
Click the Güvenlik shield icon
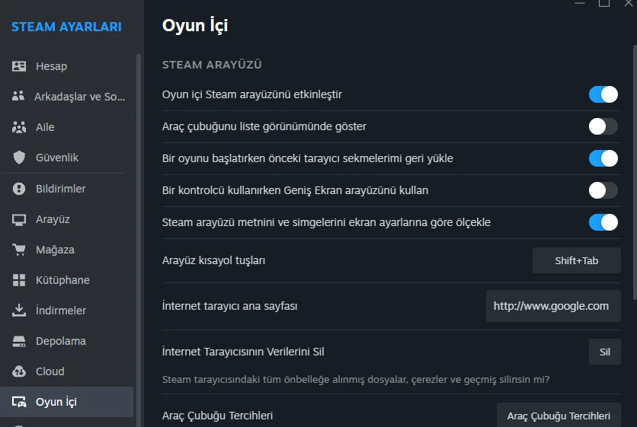coord(19,158)
